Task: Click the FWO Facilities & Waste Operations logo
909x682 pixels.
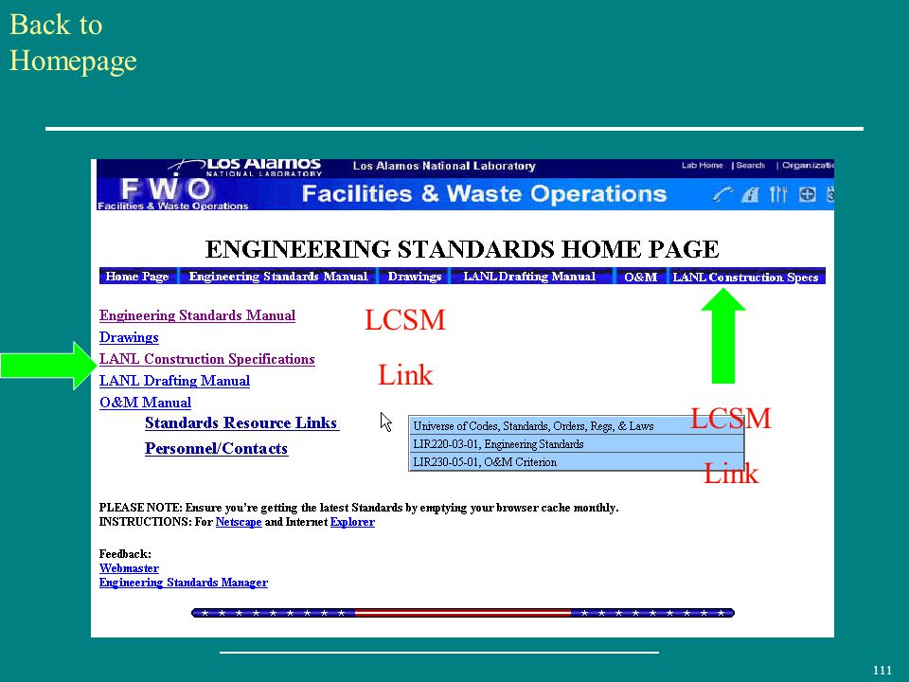Action: pyautogui.click(x=172, y=193)
